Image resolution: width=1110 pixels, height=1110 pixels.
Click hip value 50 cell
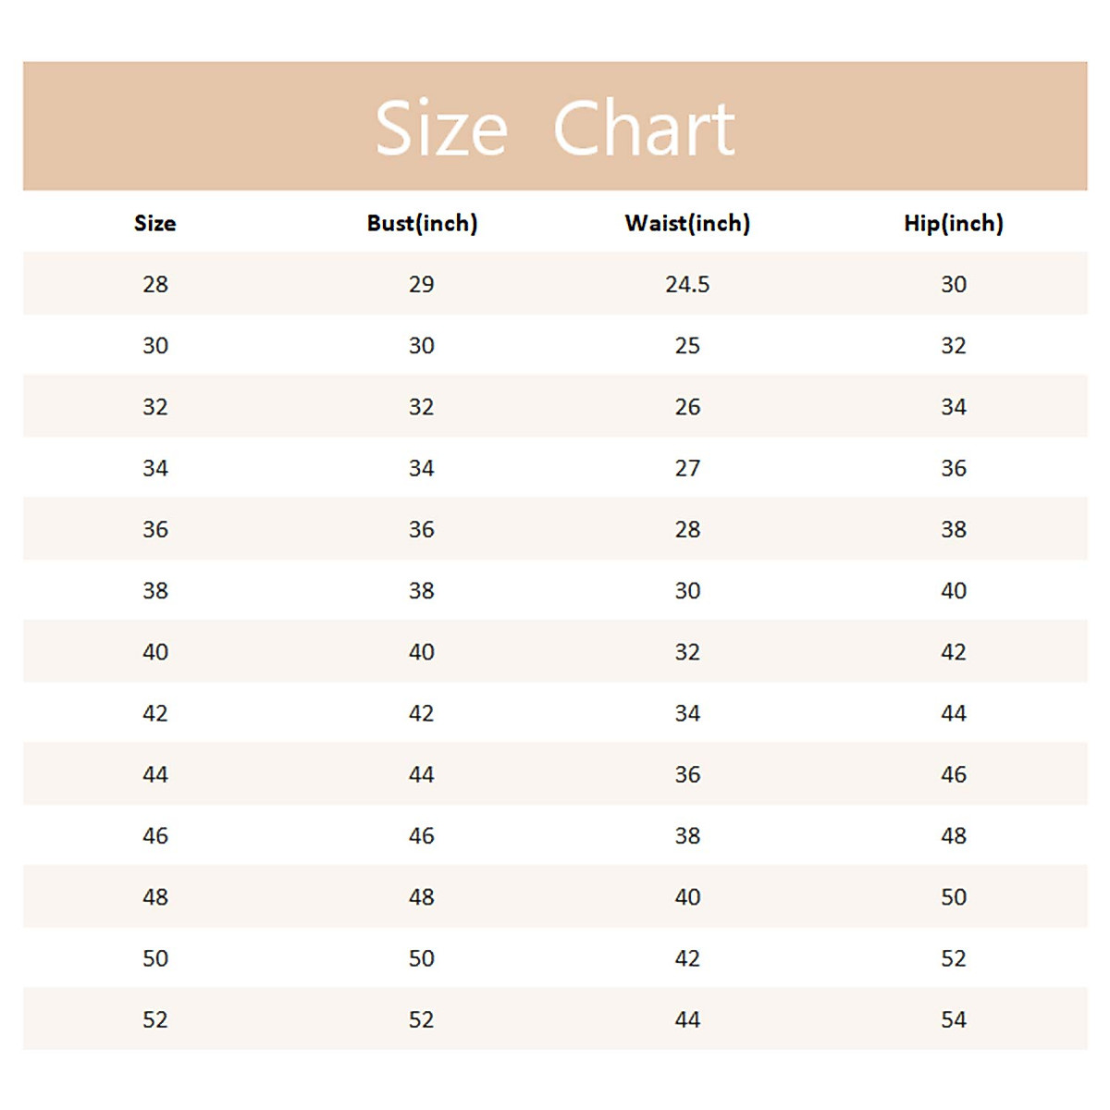point(954,897)
